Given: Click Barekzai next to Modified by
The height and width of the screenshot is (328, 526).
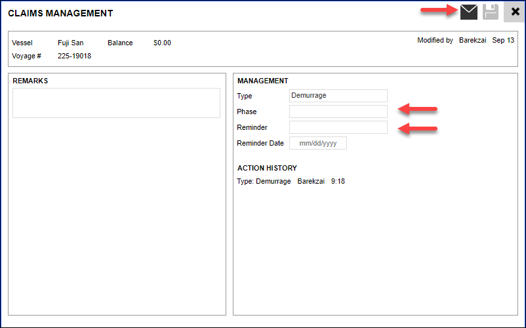Looking at the screenshot, I should tap(472, 41).
